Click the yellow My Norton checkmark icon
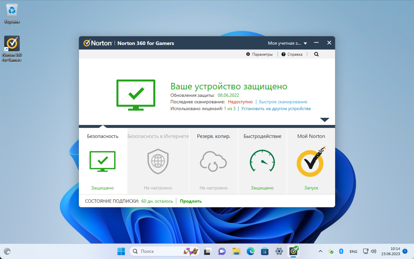 coord(311,162)
